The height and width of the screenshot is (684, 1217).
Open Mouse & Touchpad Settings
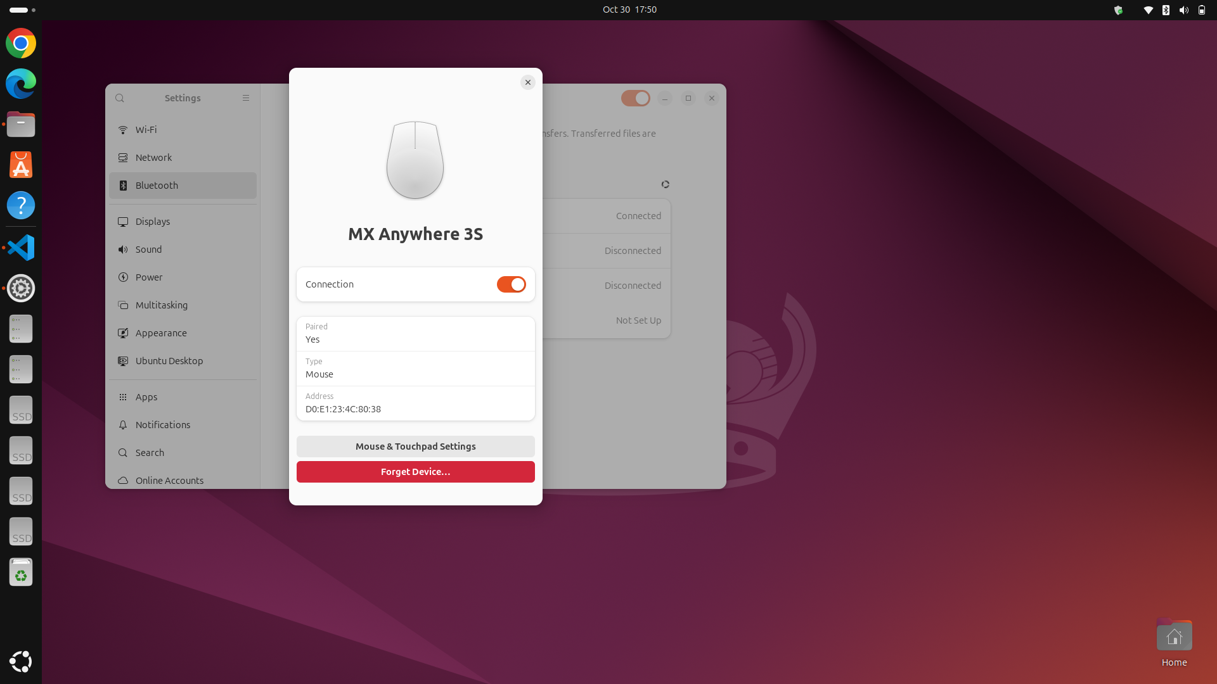(415, 446)
